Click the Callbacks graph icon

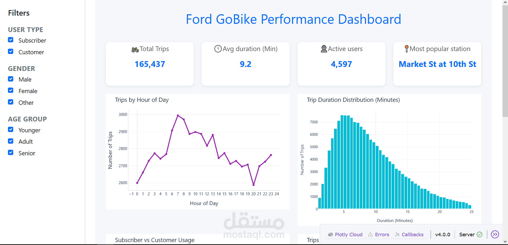(x=397, y=235)
